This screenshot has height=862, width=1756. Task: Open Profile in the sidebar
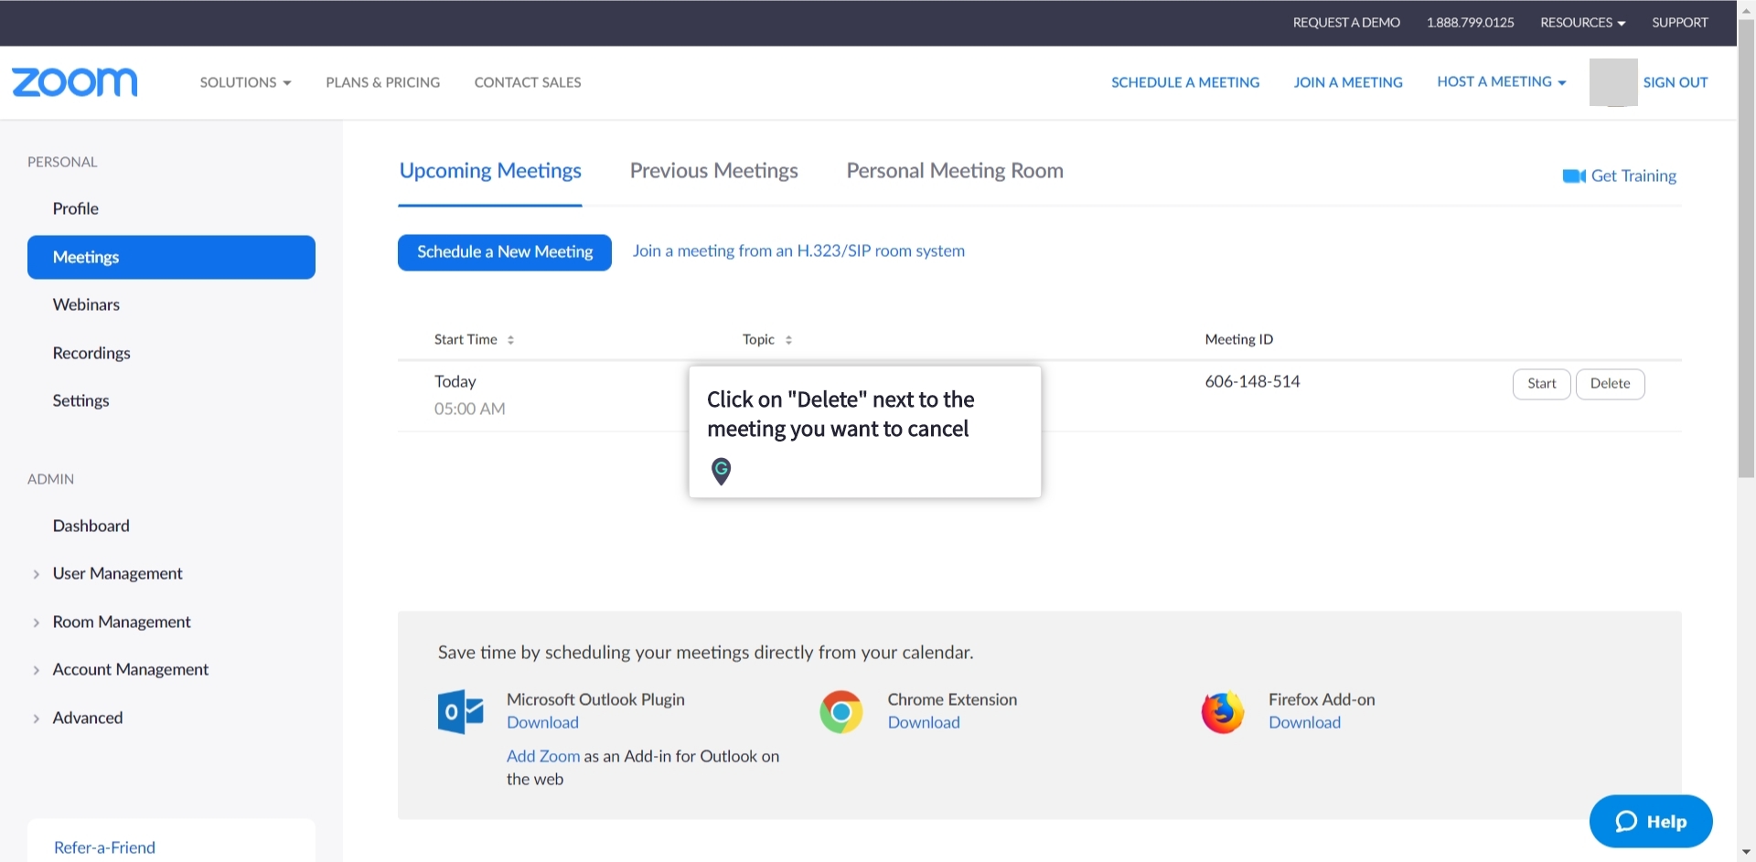click(76, 208)
